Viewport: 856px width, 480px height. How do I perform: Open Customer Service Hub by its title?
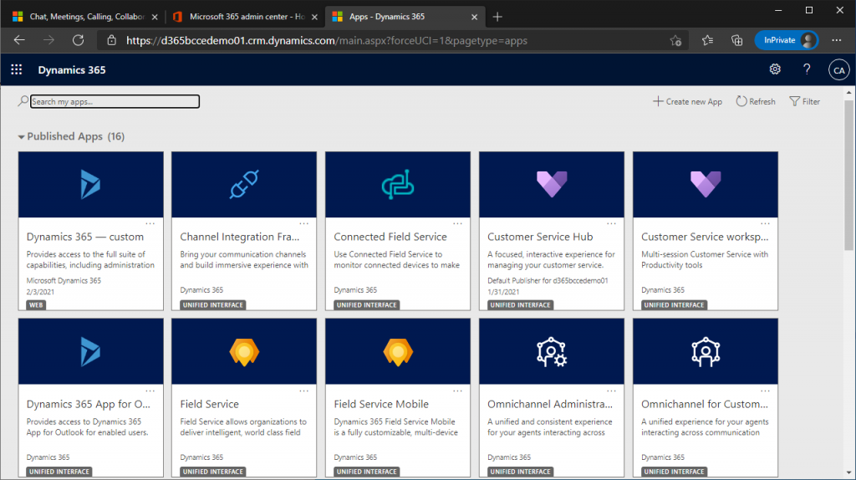pos(540,237)
